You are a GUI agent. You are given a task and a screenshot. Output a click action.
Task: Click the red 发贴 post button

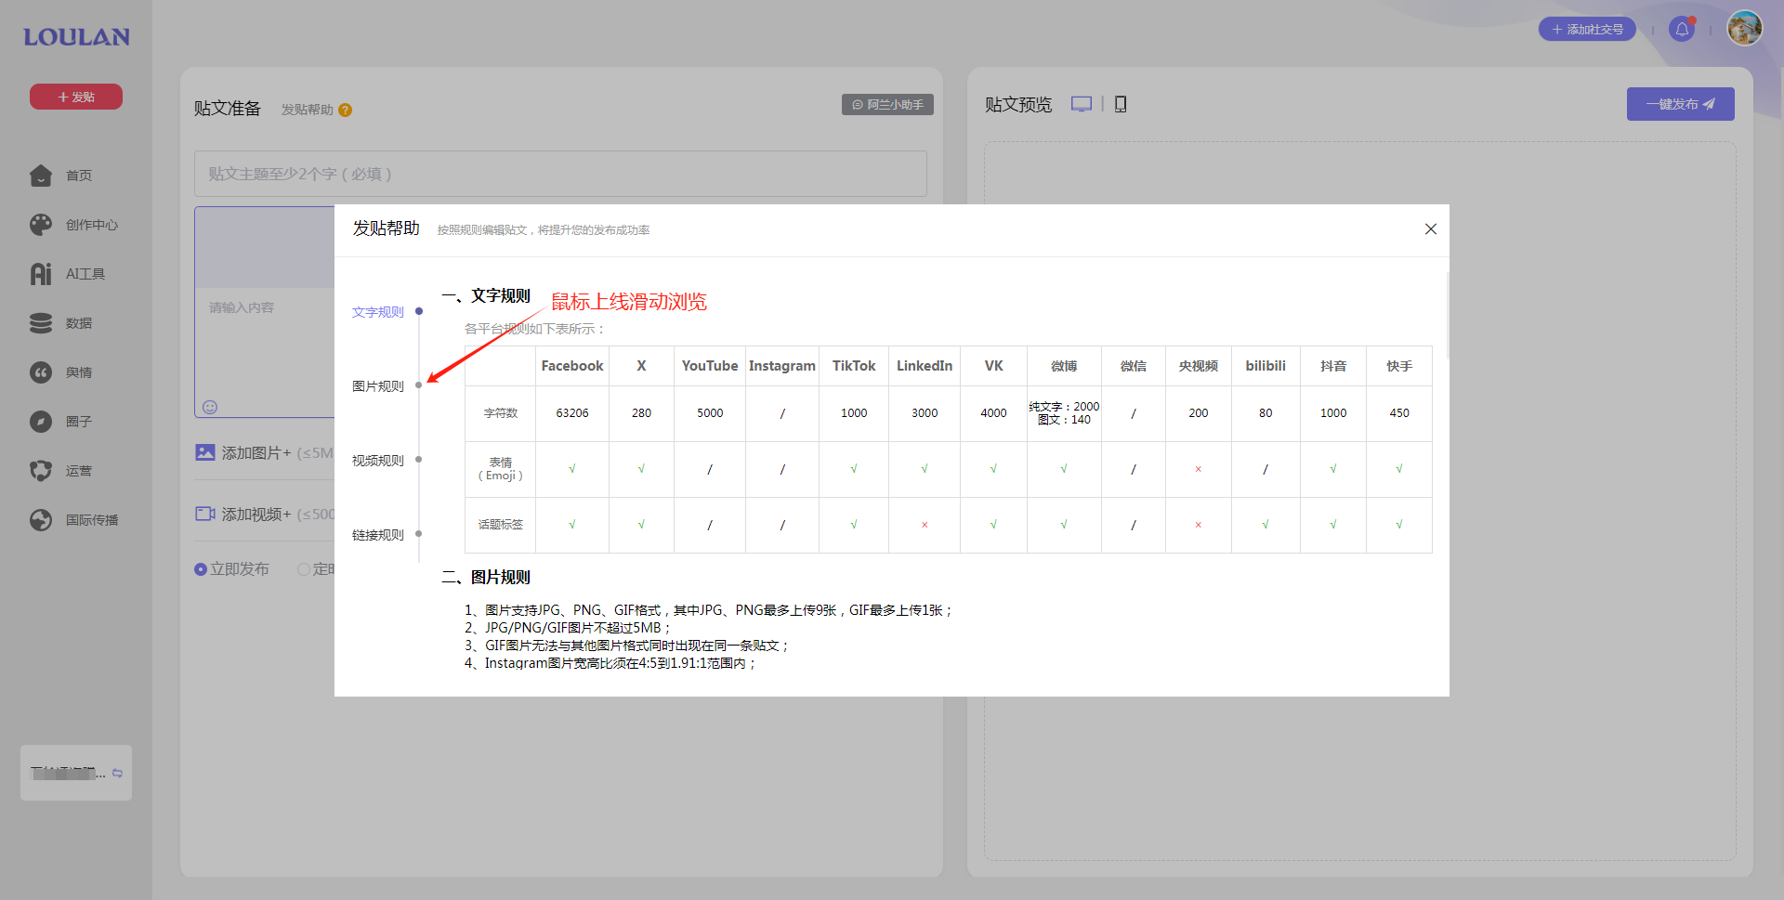pos(76,97)
